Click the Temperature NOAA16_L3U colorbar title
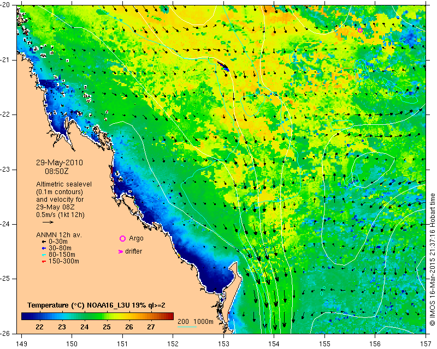Screen dimensions: 437x349 [x=96, y=305]
